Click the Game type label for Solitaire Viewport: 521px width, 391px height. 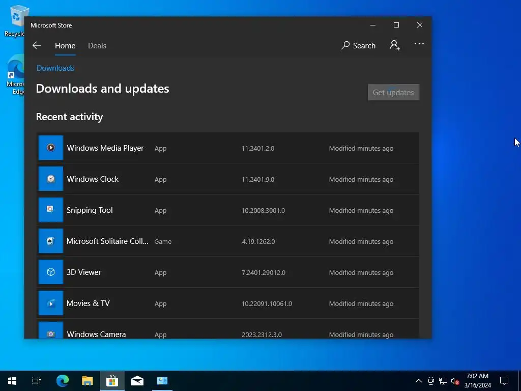point(163,242)
